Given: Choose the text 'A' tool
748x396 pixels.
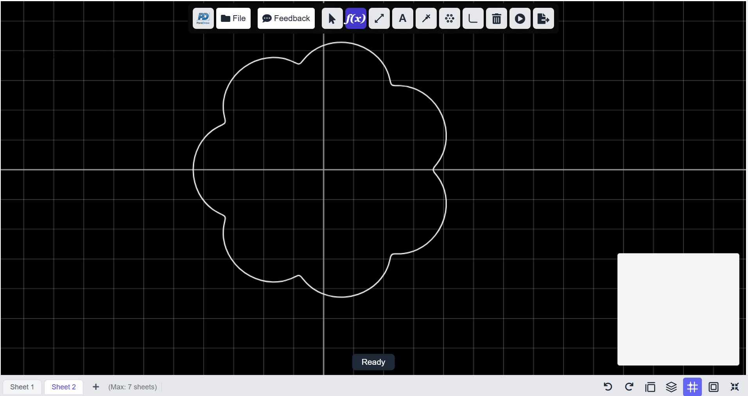Looking at the screenshot, I should [x=402, y=18].
